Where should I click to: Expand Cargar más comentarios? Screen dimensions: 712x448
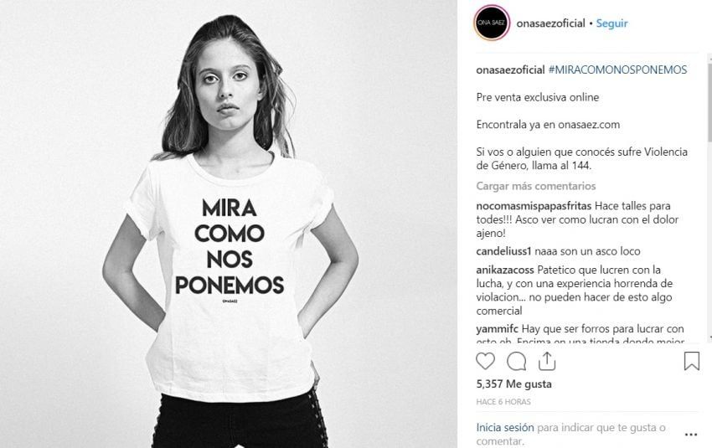coord(536,186)
